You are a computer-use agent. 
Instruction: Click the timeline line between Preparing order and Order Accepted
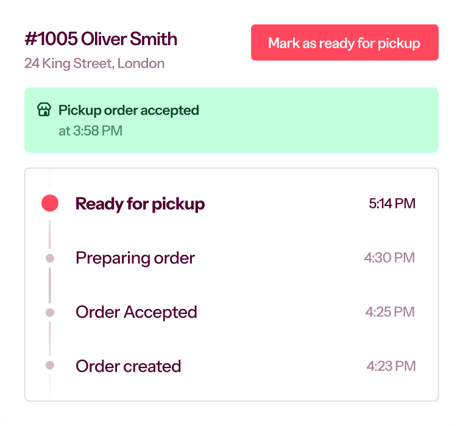(50, 285)
